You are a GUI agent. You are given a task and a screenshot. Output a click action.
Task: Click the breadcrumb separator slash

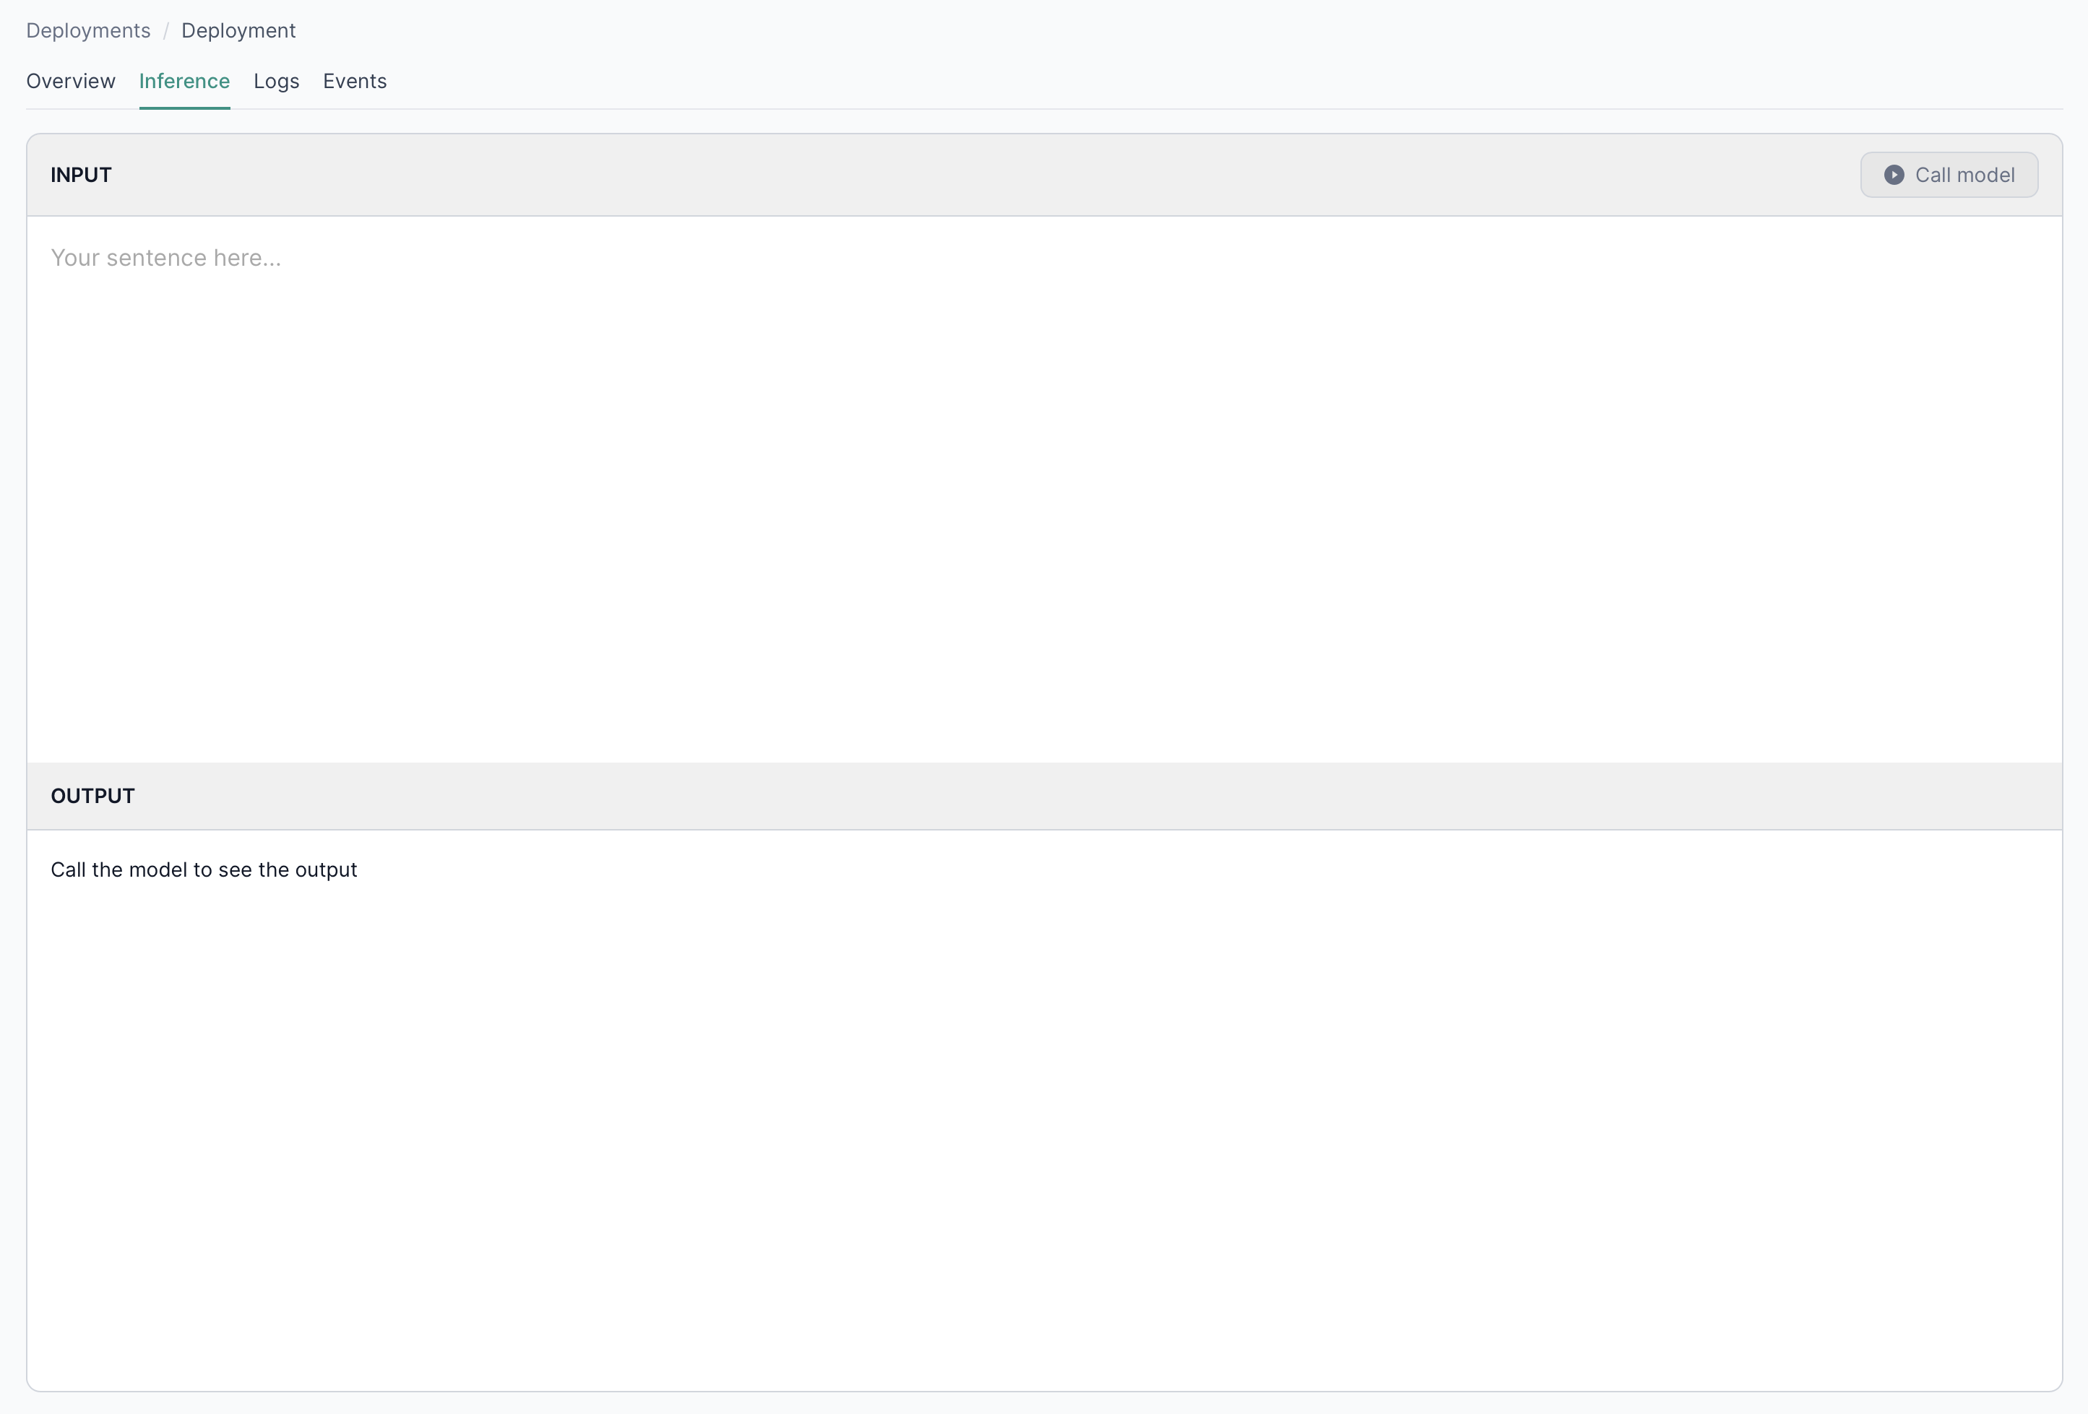165,30
